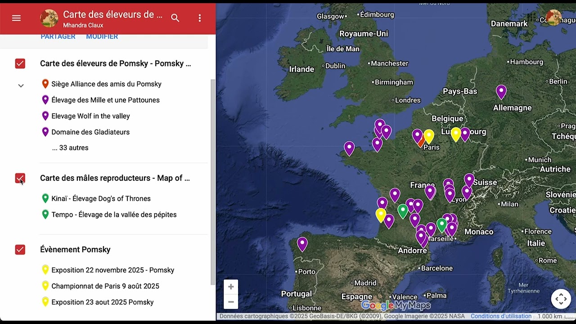Click the MODIFIER link
The height and width of the screenshot is (324, 576).
(102, 36)
